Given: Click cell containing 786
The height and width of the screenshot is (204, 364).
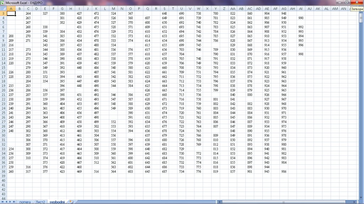Looking at the screenshot, I should click(216, 40).
